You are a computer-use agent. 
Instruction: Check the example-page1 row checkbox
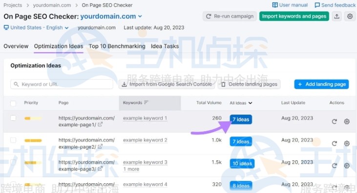[13, 118]
